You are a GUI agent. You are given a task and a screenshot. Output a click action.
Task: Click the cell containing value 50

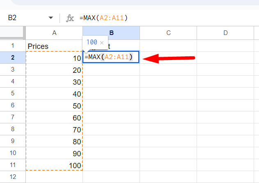tap(54, 106)
